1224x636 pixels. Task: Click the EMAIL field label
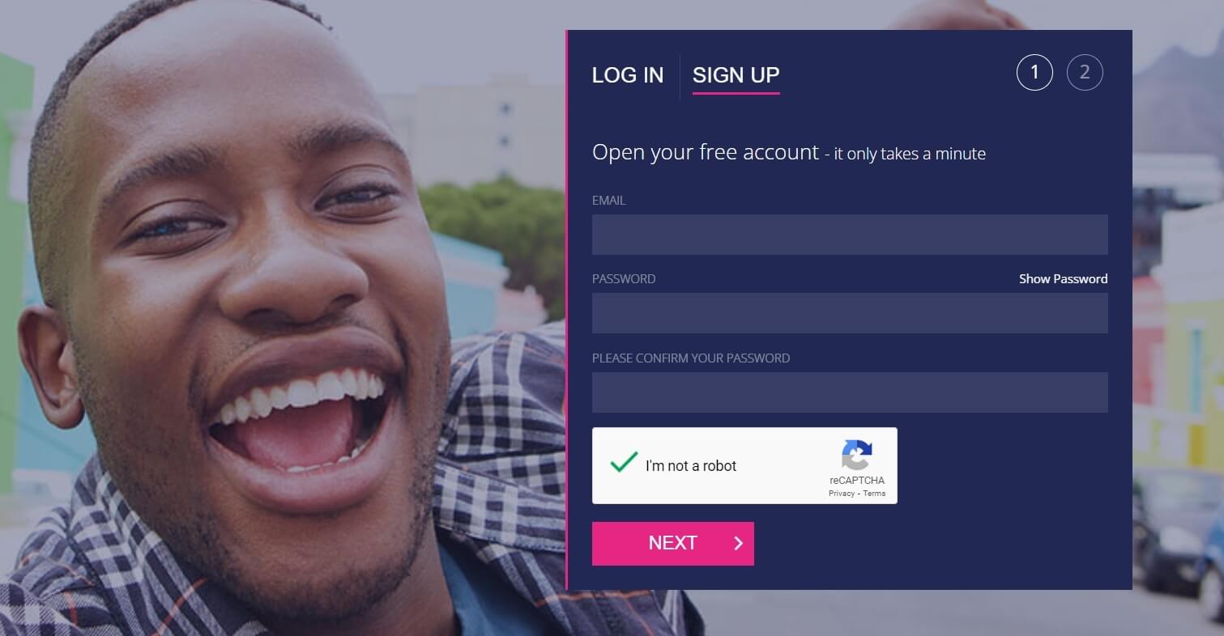click(609, 200)
